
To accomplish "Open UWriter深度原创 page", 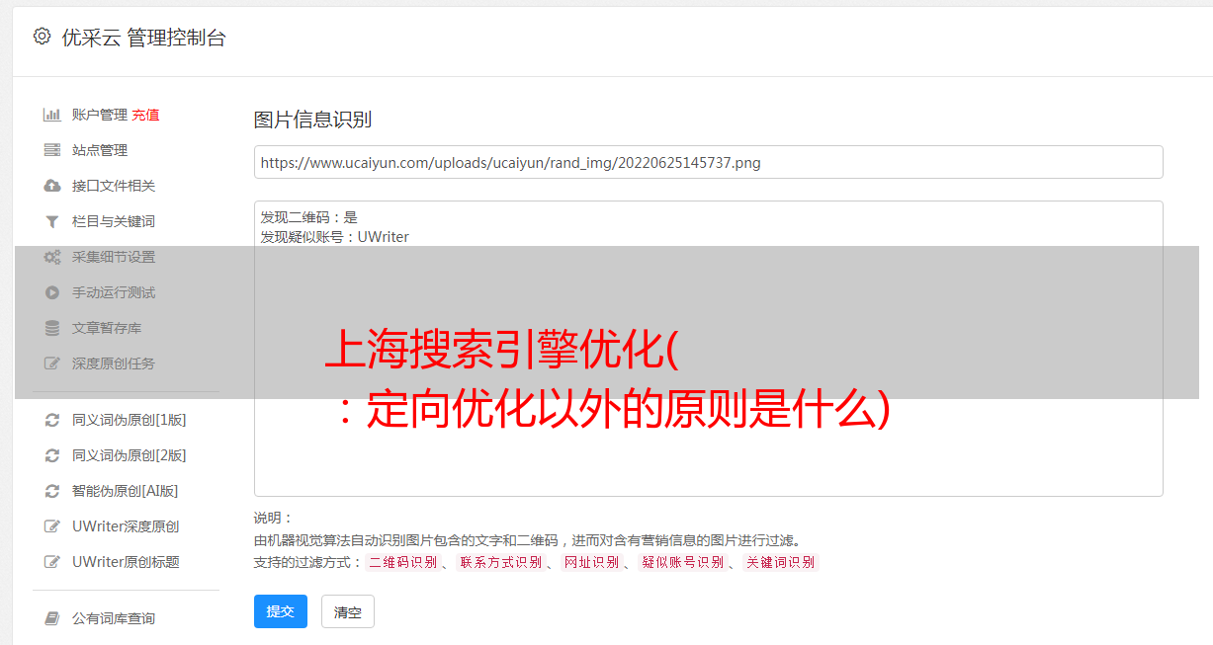I will click(126, 526).
